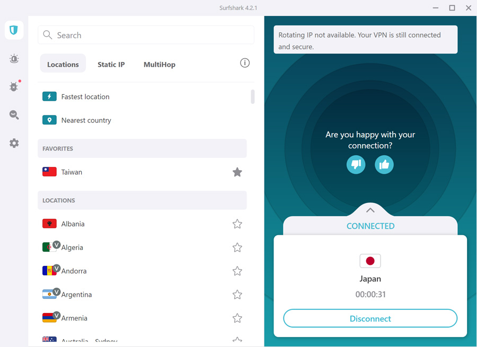Connect to Nearest country
Image resolution: width=477 pixels, height=347 pixels.
pyautogui.click(x=142, y=120)
